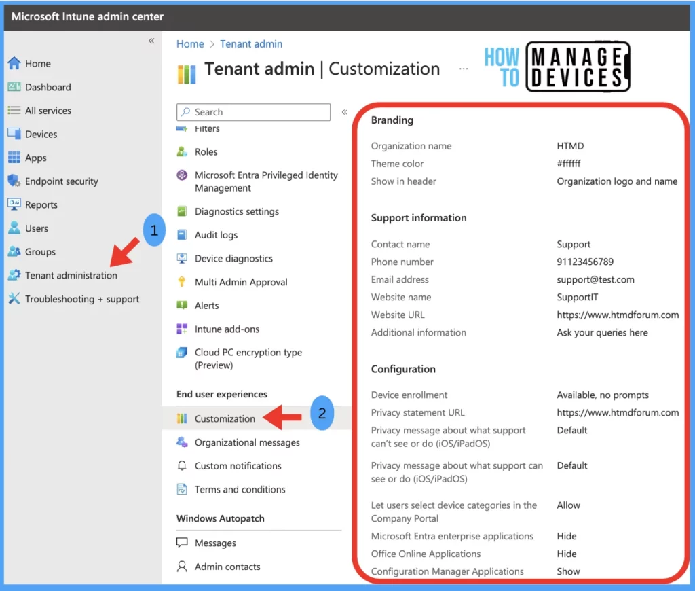Click the Intune add-ons tiles icon
695x591 pixels.
(x=182, y=329)
